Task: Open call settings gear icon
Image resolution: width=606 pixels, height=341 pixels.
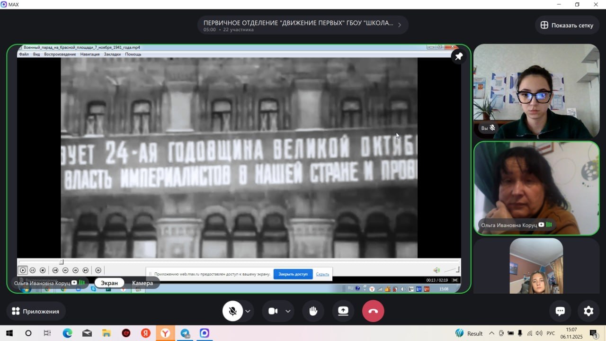Action: point(588,311)
